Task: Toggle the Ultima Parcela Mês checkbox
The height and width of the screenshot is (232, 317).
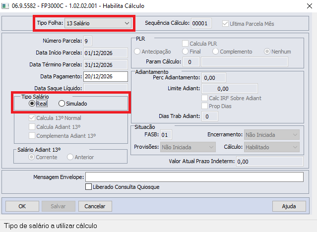Action: pyautogui.click(x=225, y=24)
